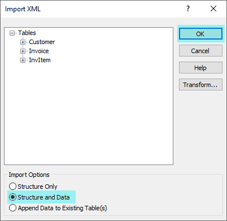Expand the Customer table node
This screenshot has width=227, height=221.
(x=23, y=42)
